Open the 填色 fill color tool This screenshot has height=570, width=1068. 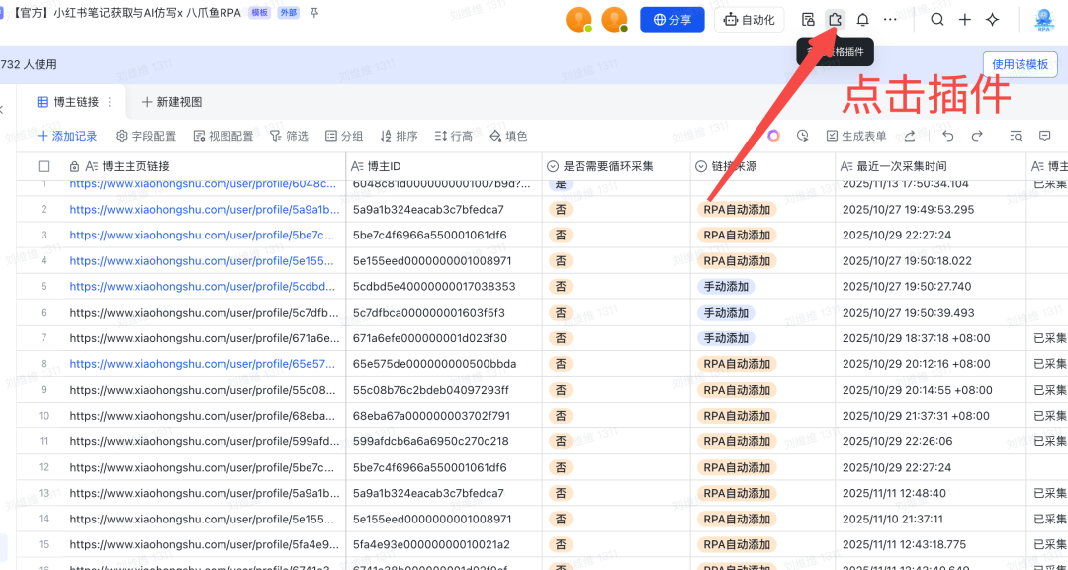coord(509,136)
